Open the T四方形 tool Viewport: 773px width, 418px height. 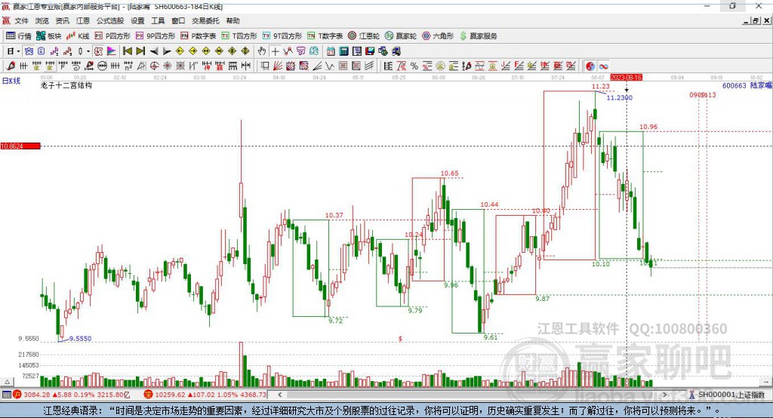(239, 36)
